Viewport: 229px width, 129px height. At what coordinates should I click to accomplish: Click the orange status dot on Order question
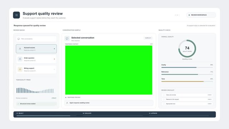pyautogui.click(x=54, y=59)
